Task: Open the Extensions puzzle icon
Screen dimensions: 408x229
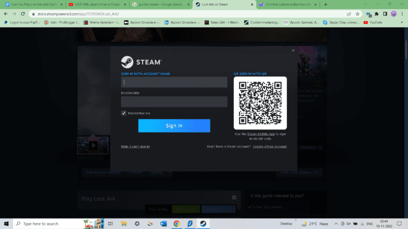Action: [377, 14]
